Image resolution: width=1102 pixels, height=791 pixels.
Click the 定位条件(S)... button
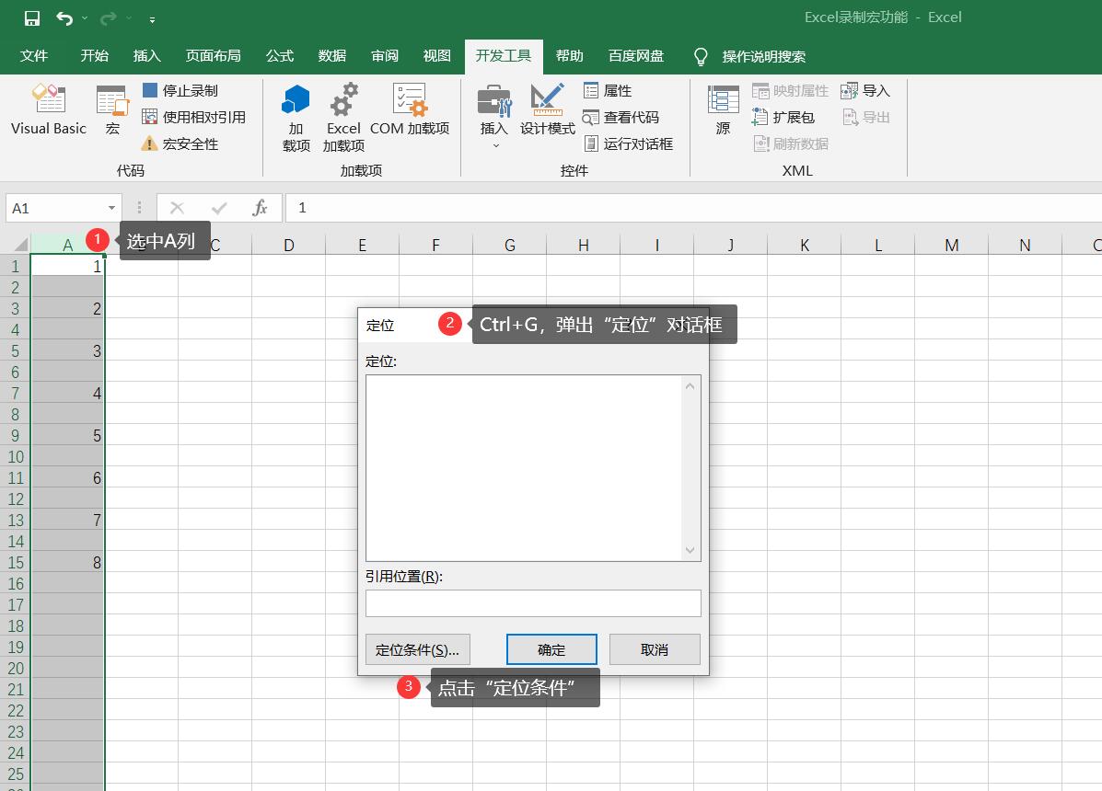[417, 649]
